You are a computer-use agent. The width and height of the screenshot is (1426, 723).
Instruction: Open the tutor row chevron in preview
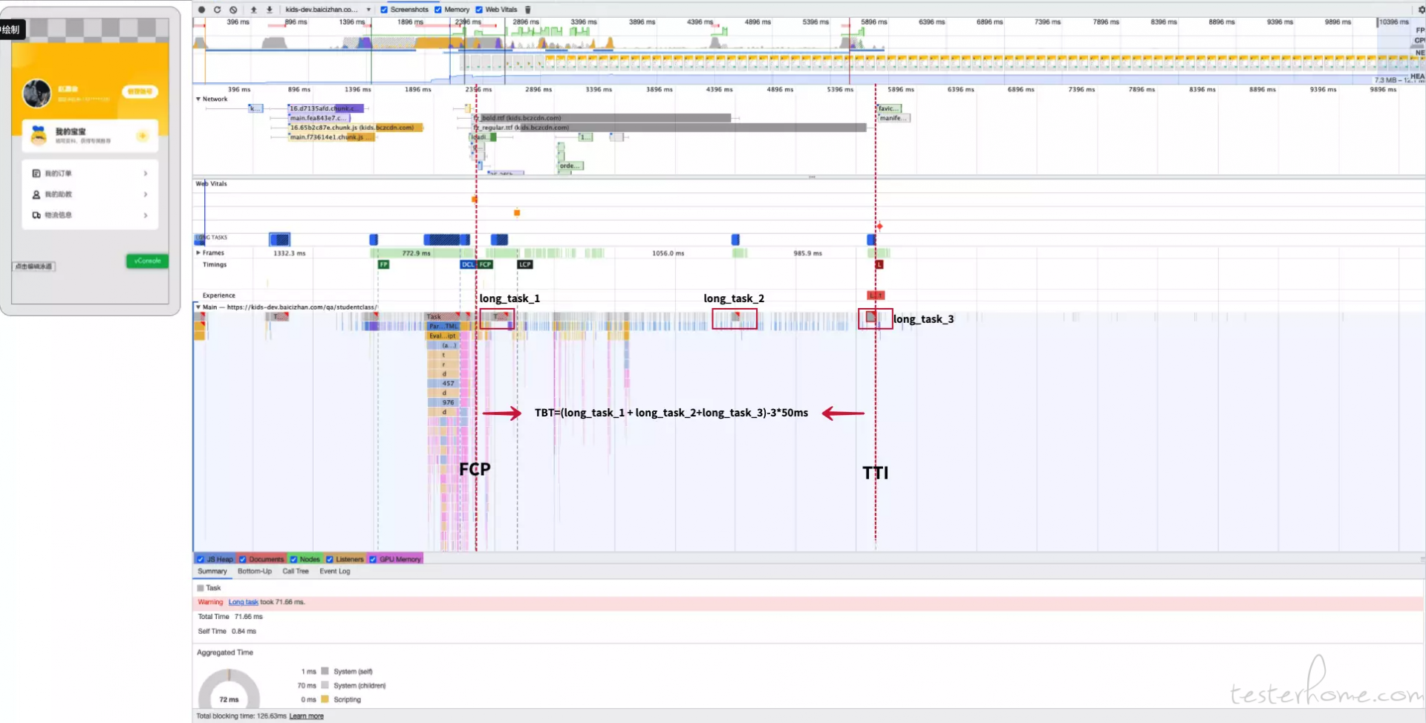tap(146, 194)
